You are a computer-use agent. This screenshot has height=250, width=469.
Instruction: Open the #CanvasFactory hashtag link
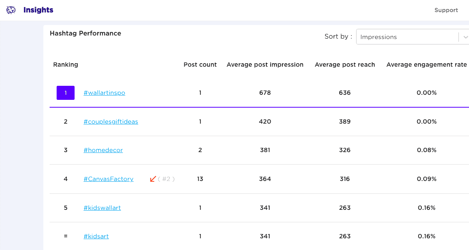[109, 179]
